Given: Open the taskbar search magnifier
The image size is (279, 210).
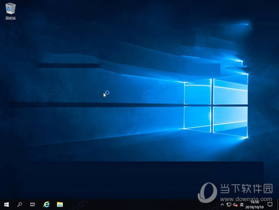Looking at the screenshot, I should (20, 204).
